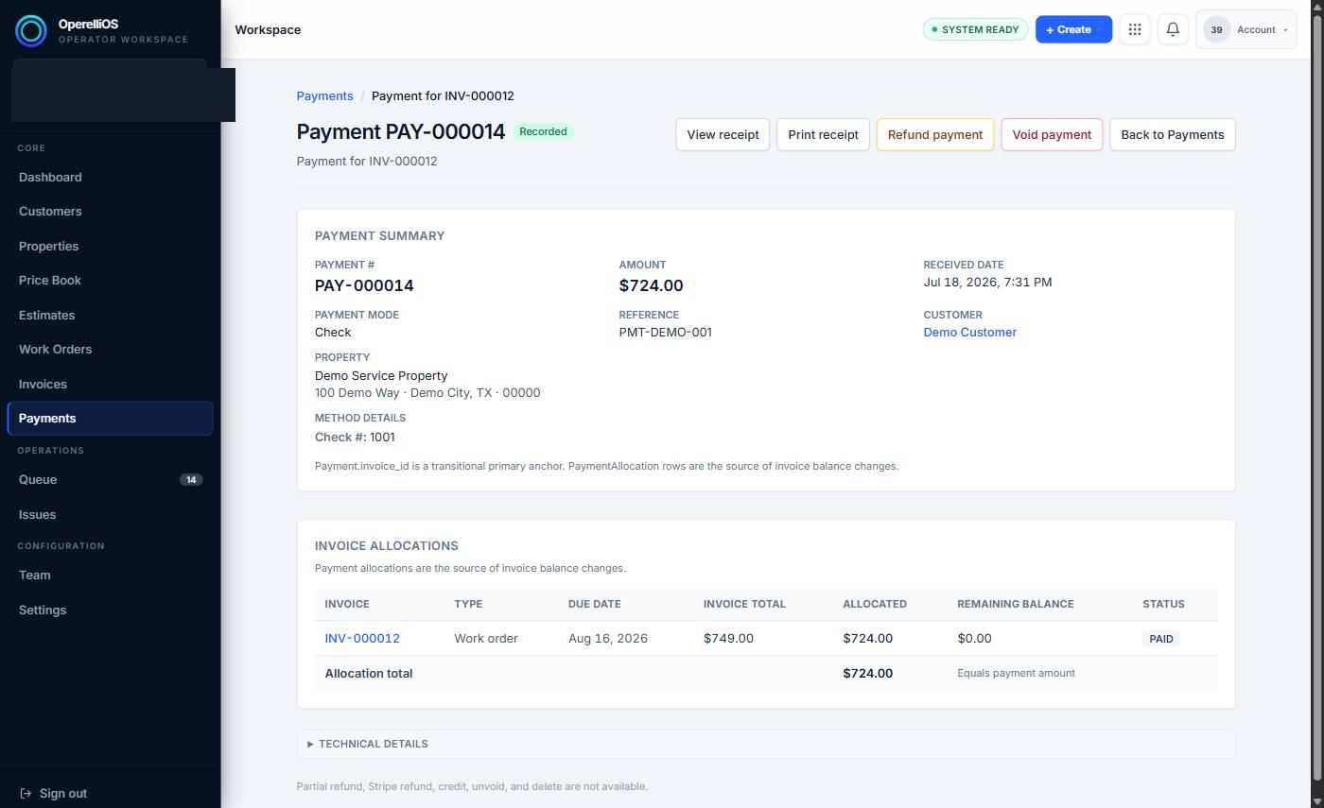Click Back to Payments button
The width and height of the screenshot is (1324, 808).
1172,134
